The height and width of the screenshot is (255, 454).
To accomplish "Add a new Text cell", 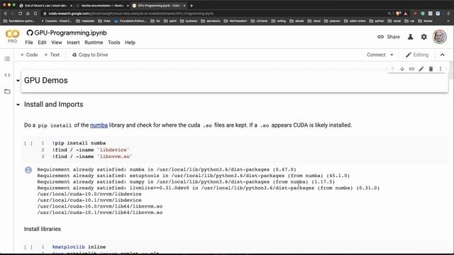I will (52, 55).
